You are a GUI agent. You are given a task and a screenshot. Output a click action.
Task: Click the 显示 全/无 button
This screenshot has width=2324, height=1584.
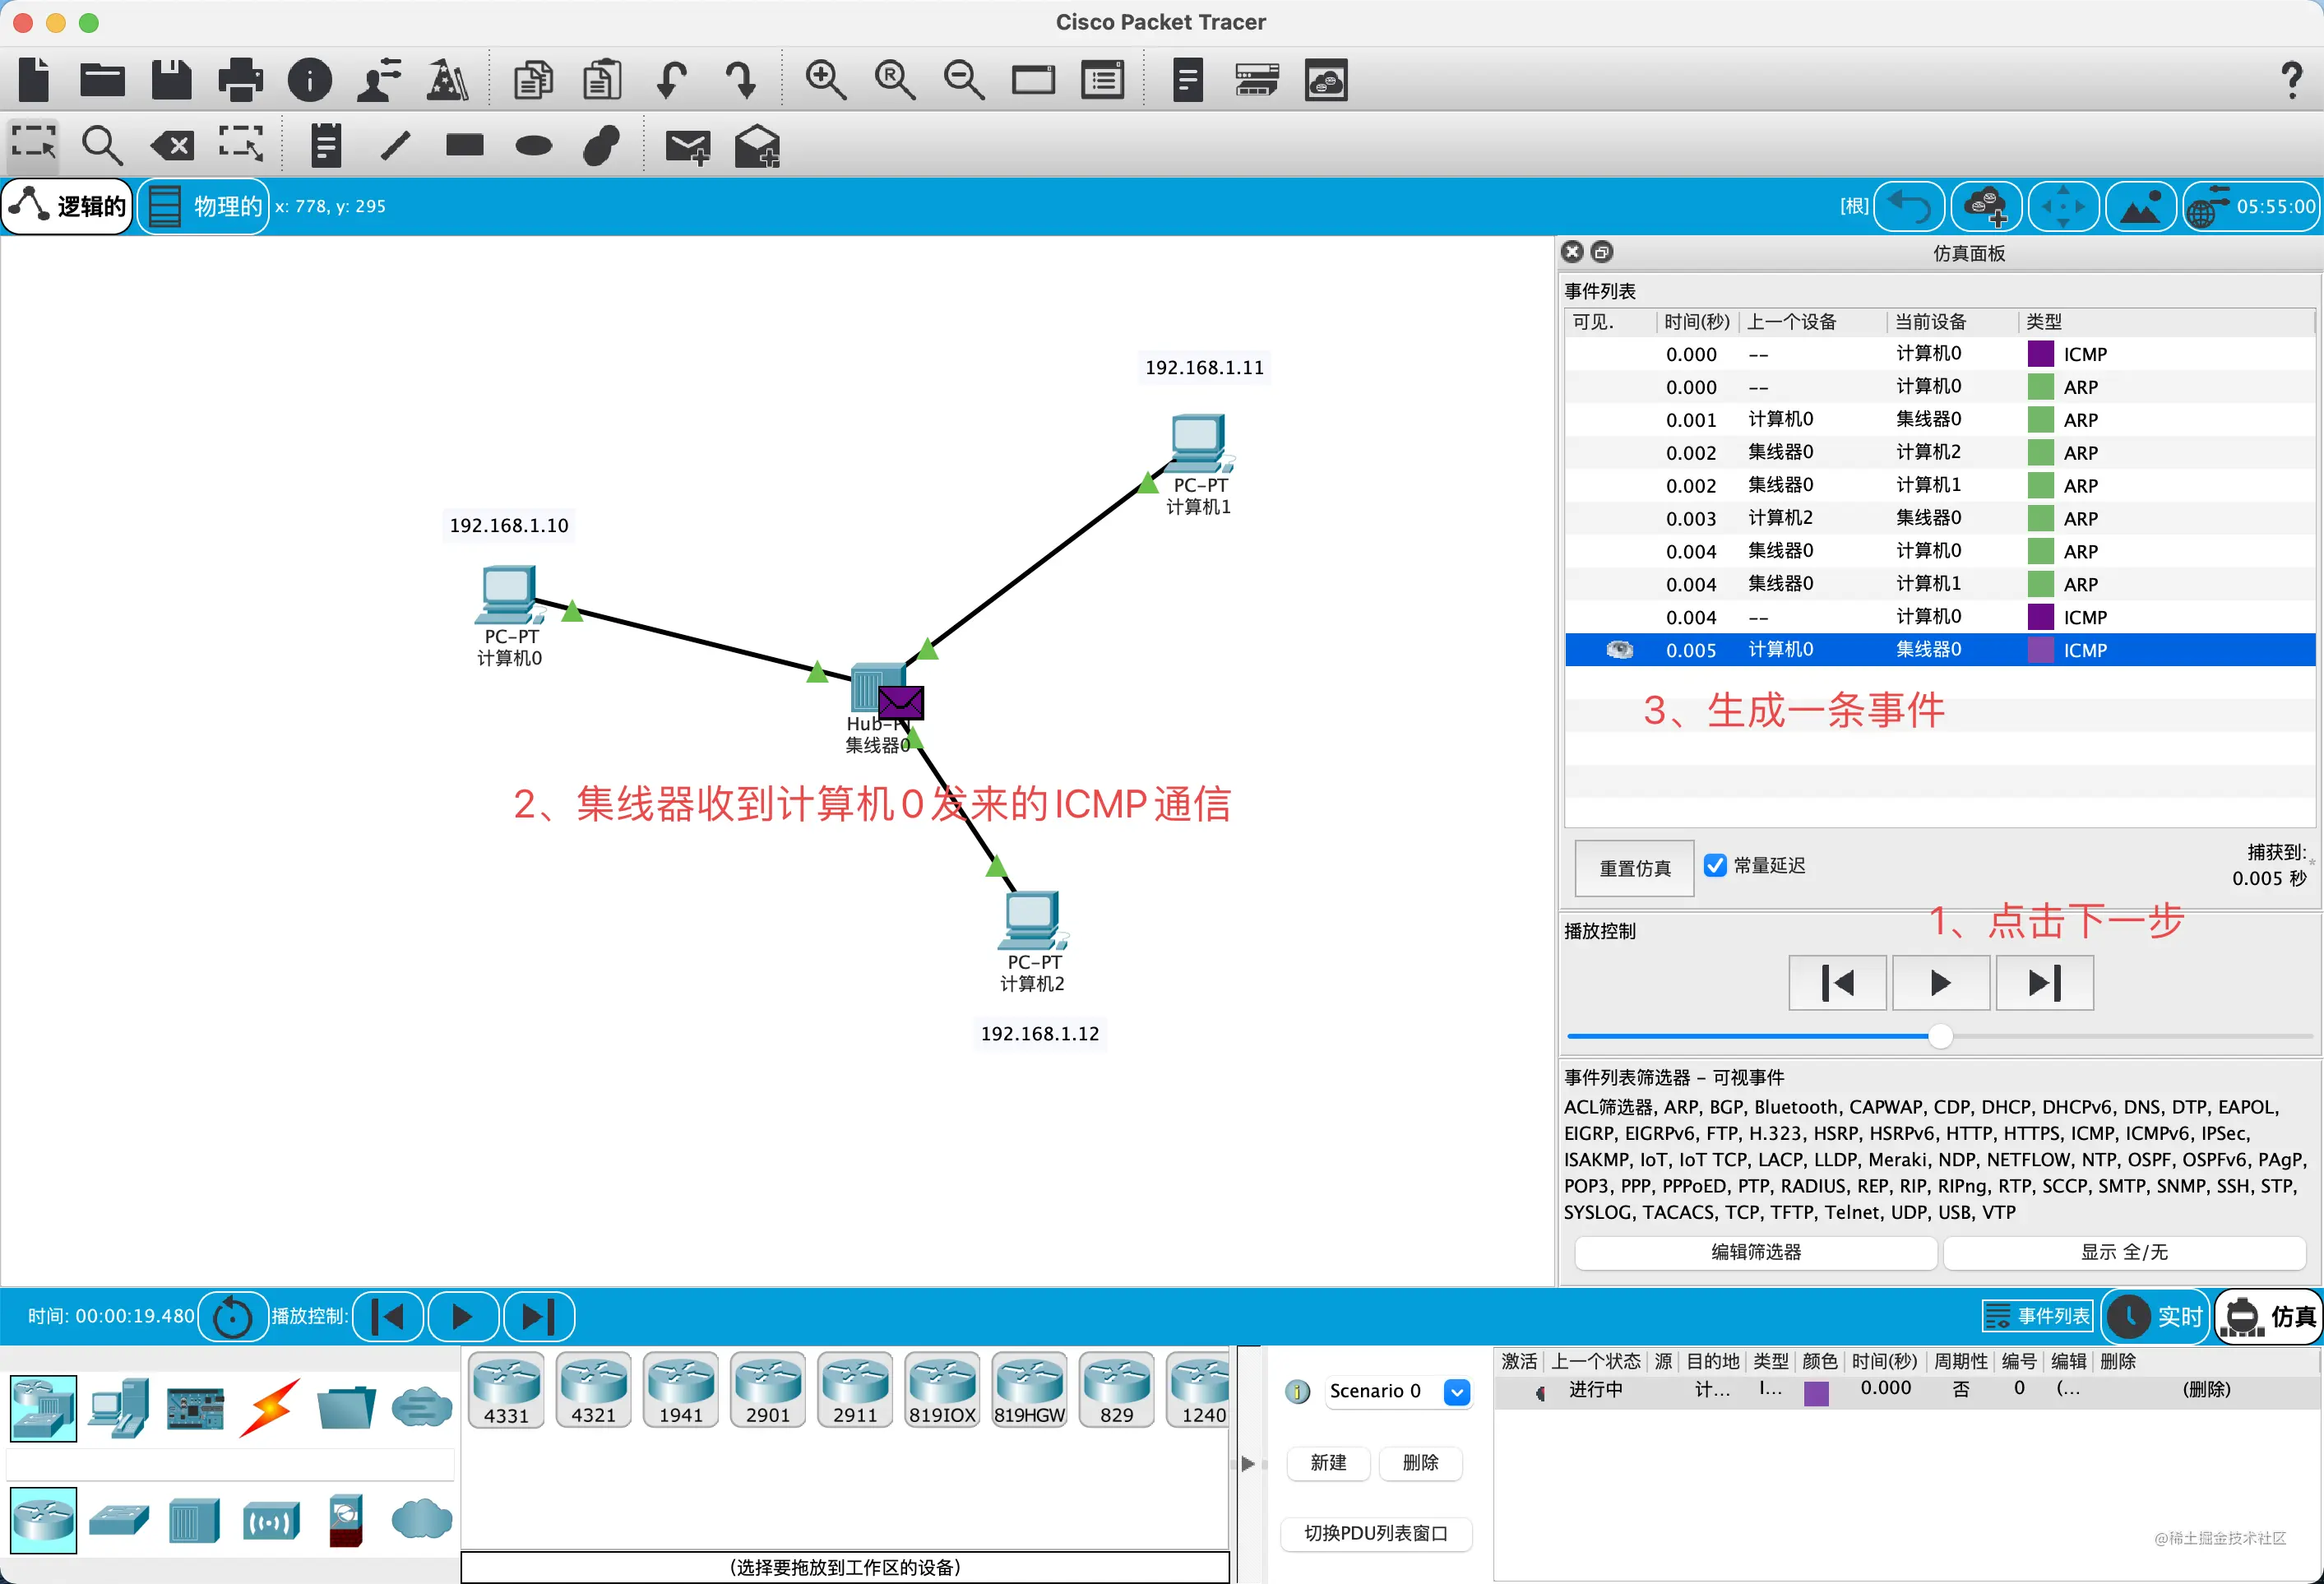[x=2124, y=1252]
